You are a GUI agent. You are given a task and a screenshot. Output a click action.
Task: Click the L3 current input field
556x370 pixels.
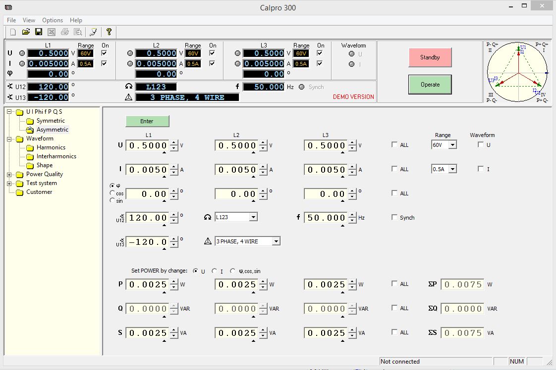click(326, 170)
